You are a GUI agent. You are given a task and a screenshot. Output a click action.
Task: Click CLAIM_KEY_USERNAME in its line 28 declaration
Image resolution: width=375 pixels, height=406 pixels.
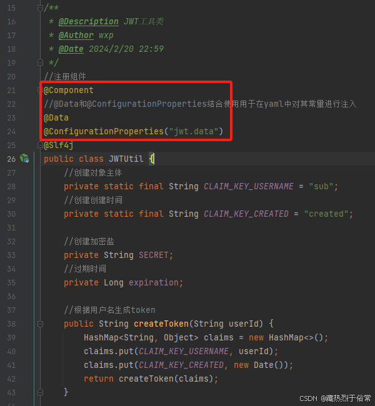pyautogui.click(x=249, y=186)
